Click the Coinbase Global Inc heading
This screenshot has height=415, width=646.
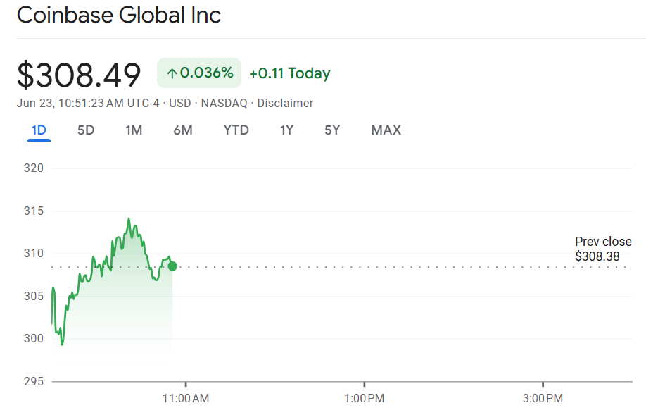click(x=119, y=16)
